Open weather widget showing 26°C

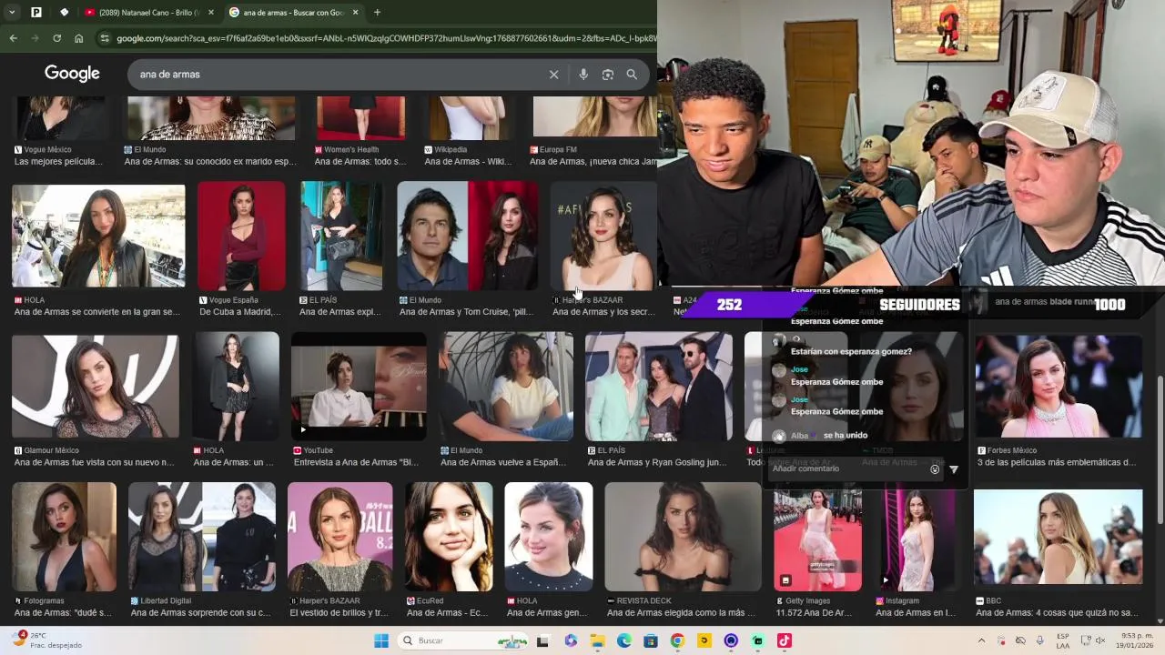[47, 640]
